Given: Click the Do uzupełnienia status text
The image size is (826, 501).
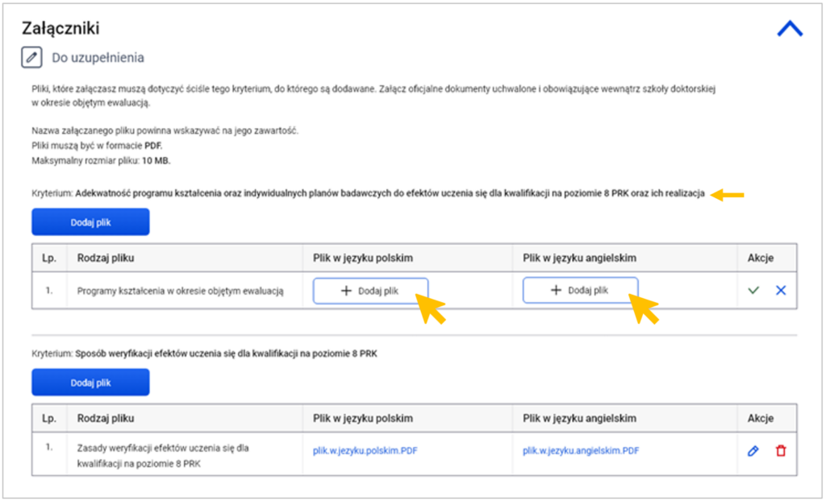Looking at the screenshot, I should tap(98, 57).
